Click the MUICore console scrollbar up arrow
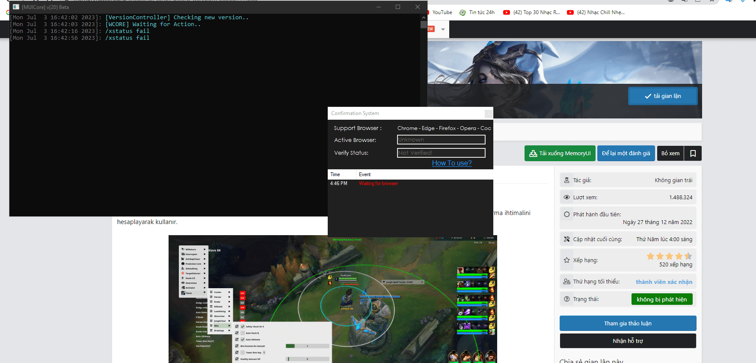Viewport: 756px width, 363px height. point(424,18)
